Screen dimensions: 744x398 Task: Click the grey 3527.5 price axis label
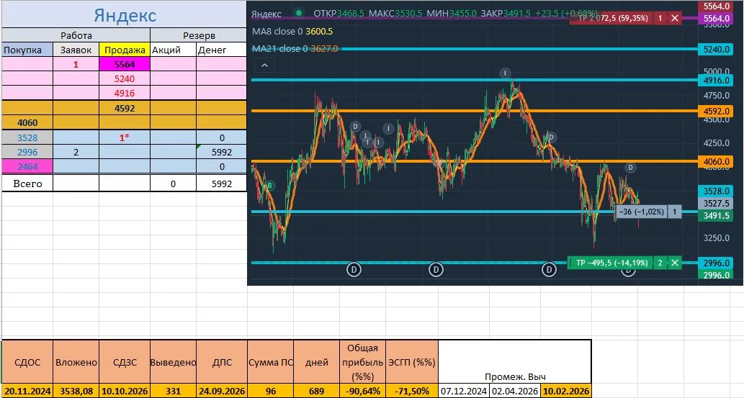(x=716, y=204)
